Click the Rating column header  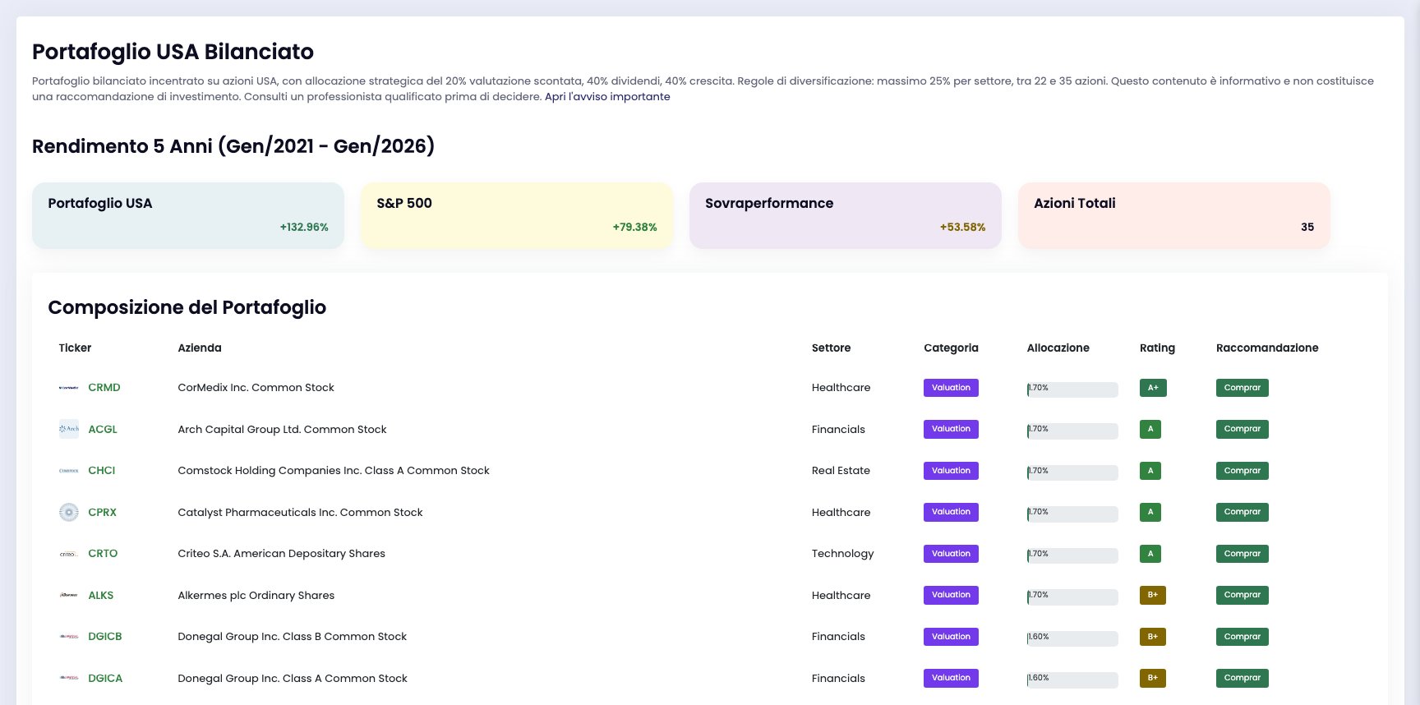[1157, 348]
